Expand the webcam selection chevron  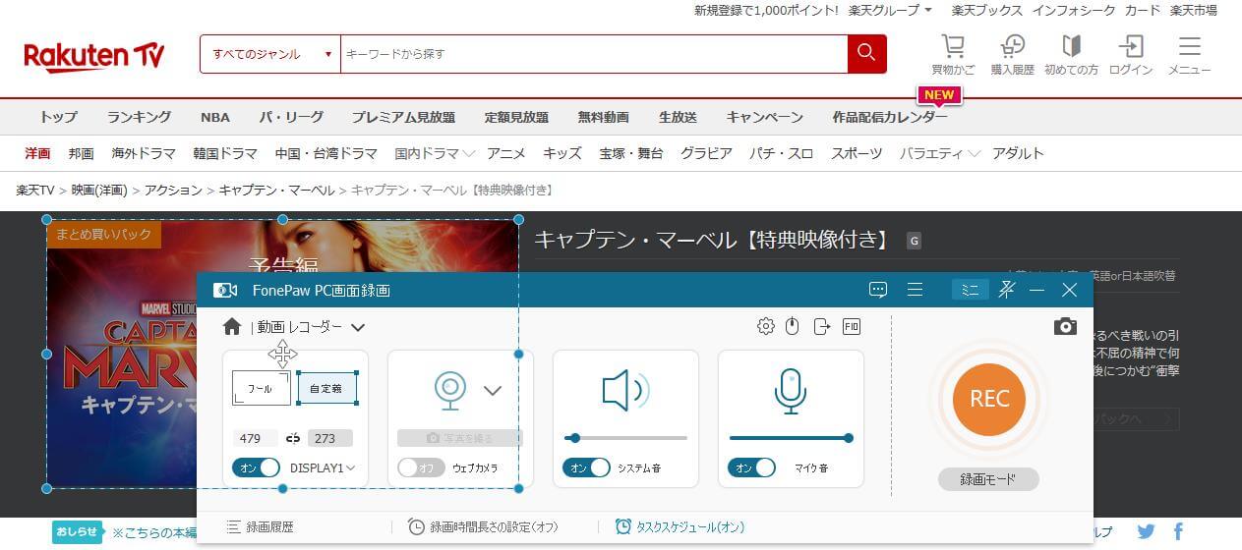coord(493,390)
